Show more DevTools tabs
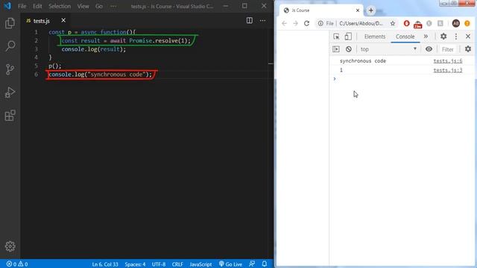This screenshot has width=477, height=268. click(x=426, y=36)
